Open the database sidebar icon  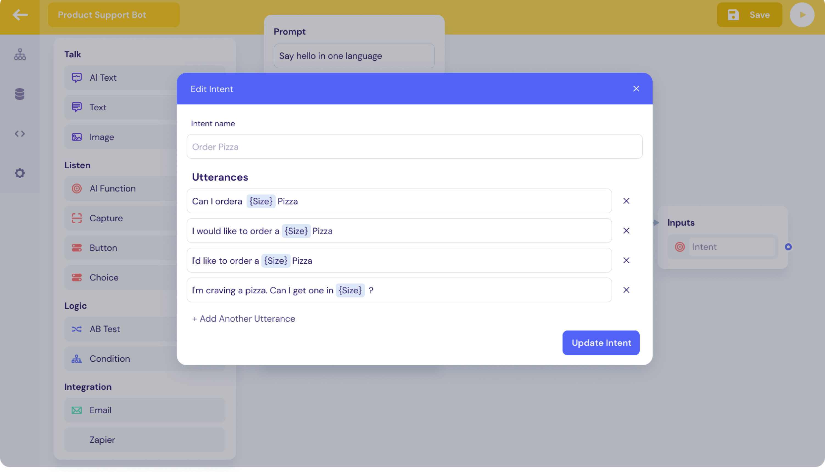pos(20,94)
